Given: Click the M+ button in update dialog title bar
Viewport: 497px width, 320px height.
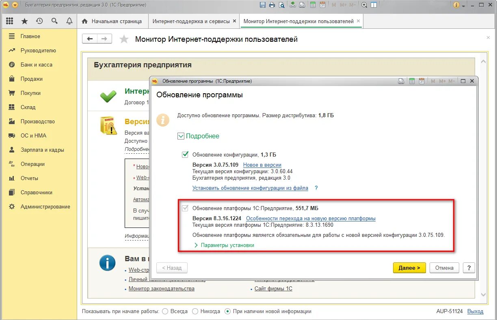Looking at the screenshot, I should click(443, 81).
